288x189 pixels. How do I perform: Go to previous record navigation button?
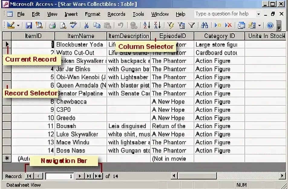(38, 176)
